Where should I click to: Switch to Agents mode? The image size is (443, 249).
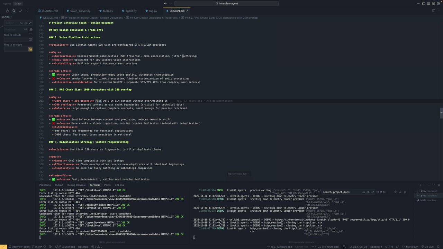point(7,3)
